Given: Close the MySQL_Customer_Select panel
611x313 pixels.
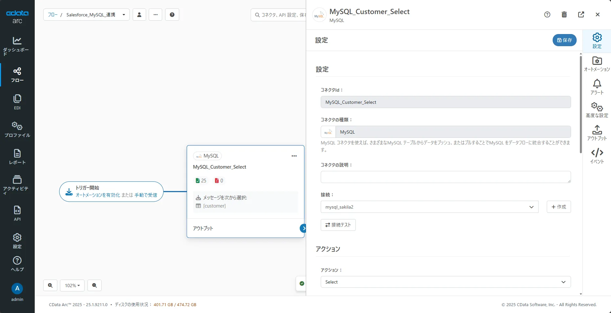Looking at the screenshot, I should tap(598, 14).
